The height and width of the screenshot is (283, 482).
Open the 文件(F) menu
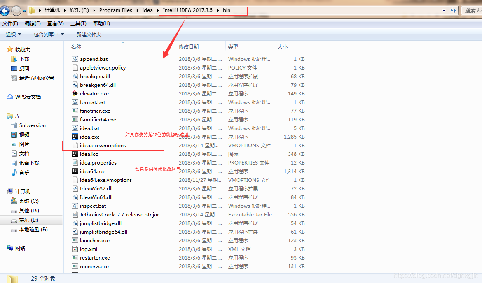coord(10,23)
